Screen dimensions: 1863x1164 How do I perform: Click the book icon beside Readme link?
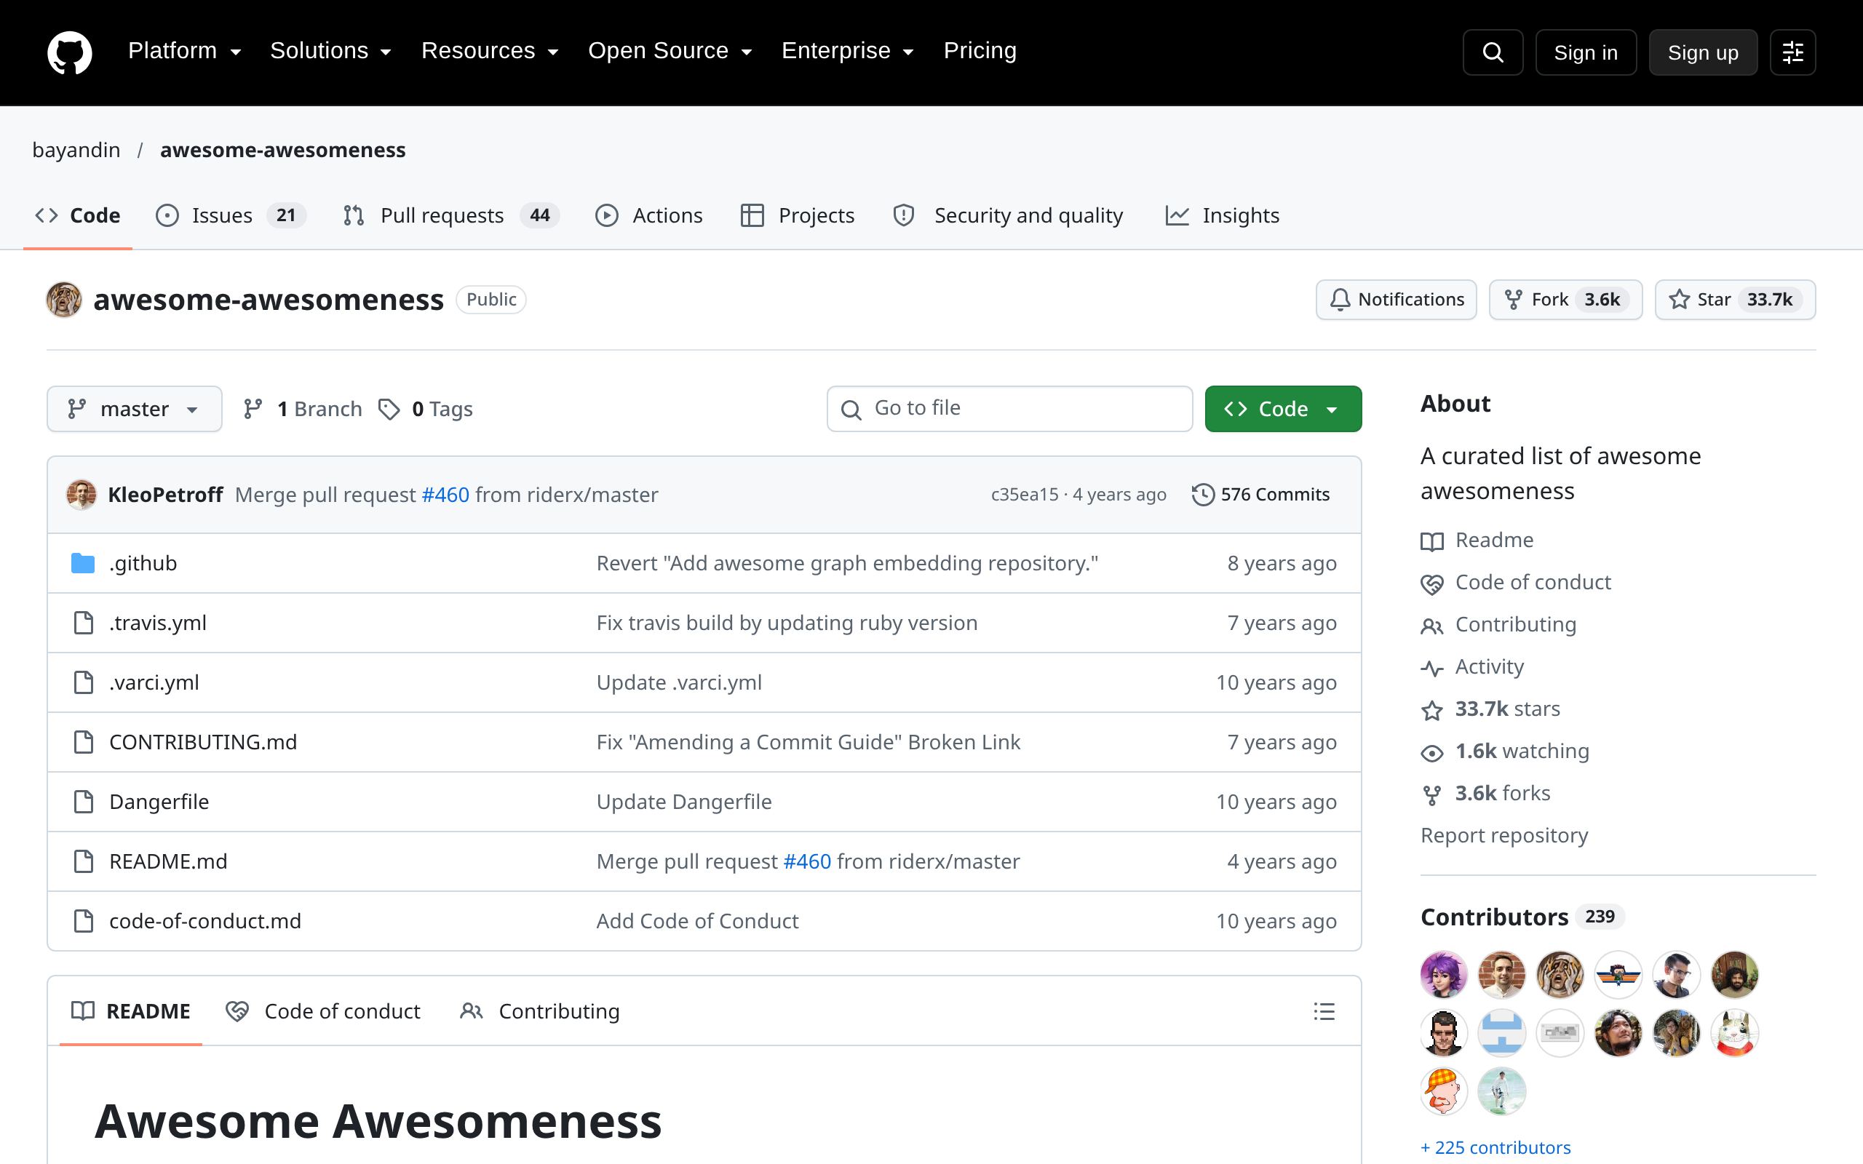pyautogui.click(x=1432, y=541)
